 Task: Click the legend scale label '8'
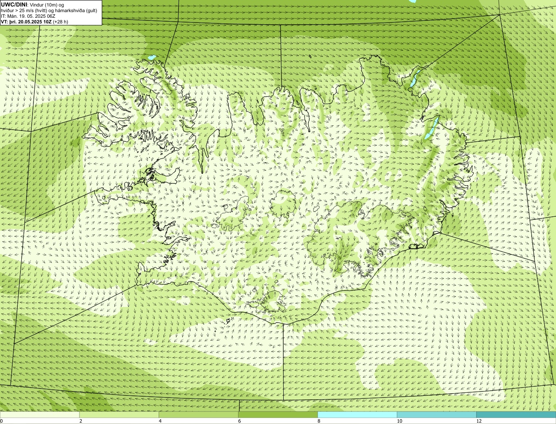point(319,421)
